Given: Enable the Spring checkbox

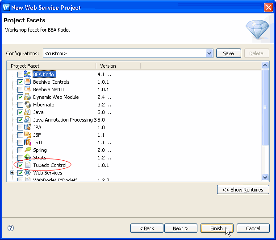Looking at the screenshot, I should (20, 150).
